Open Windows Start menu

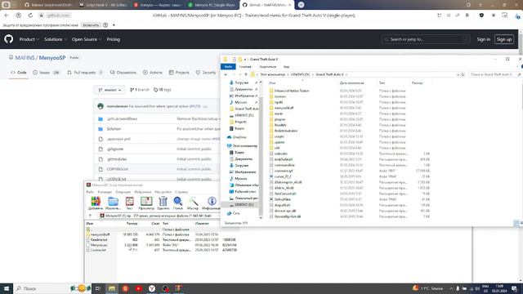pyautogui.click(x=7, y=288)
